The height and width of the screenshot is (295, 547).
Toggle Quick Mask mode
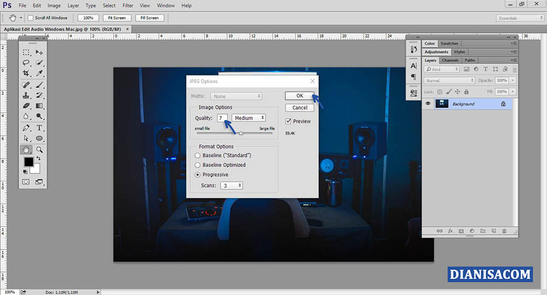[x=26, y=182]
